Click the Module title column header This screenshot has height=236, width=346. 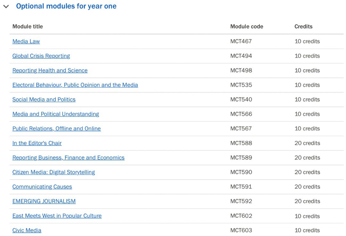tap(28, 27)
